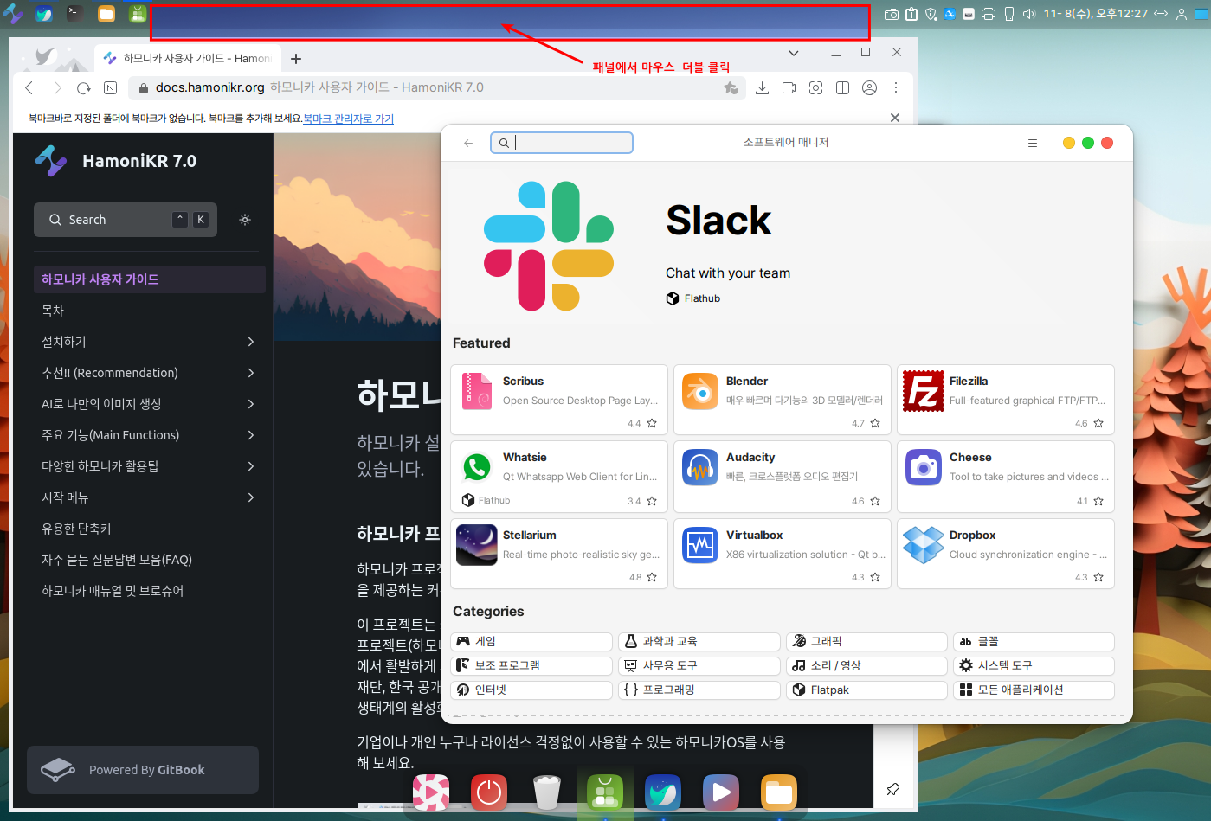Viewport: 1211px width, 821px height.
Task: Open the browser screen capture icon
Action: pos(815,87)
